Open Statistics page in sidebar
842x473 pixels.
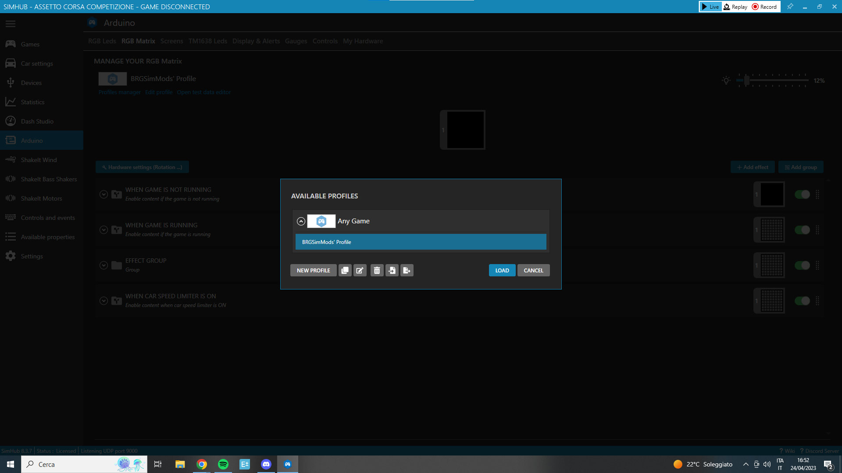[42, 102]
